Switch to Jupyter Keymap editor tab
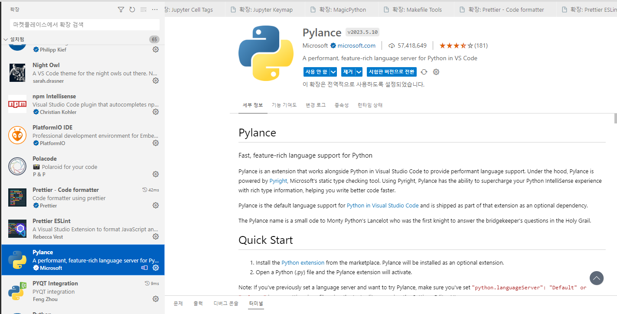617x314 pixels. [x=265, y=10]
